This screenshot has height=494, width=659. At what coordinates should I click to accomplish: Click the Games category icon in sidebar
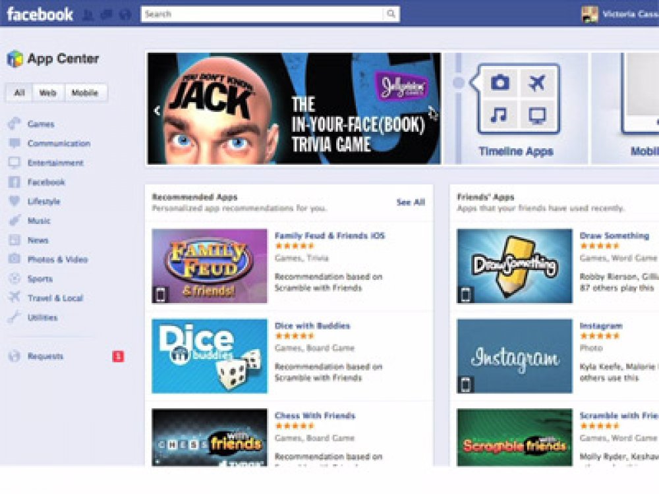(14, 124)
